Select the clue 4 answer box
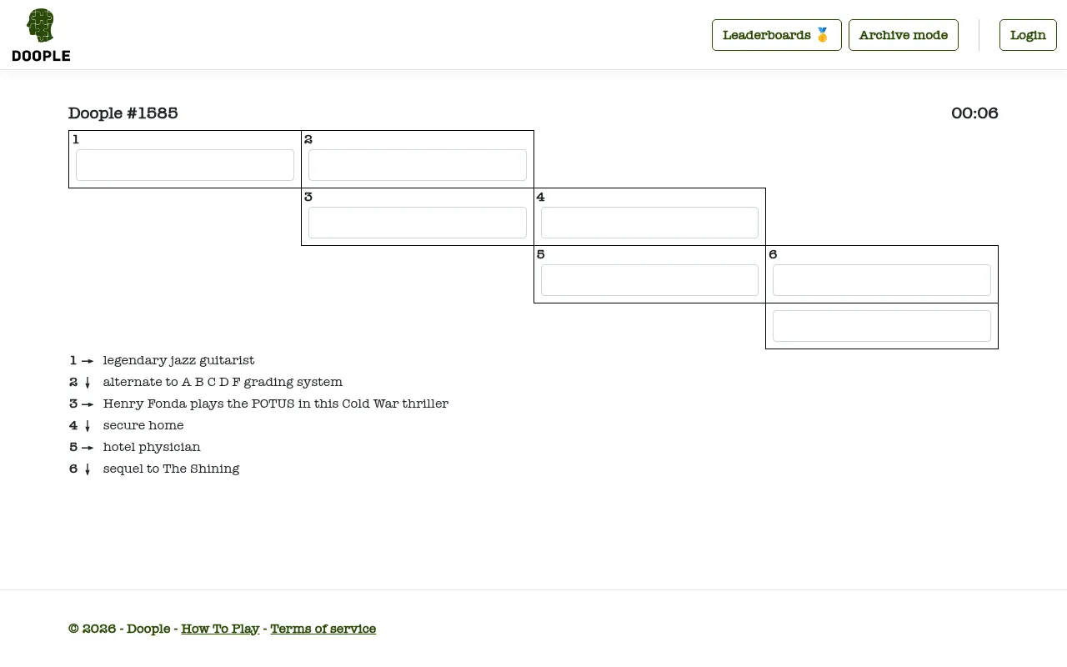This screenshot has height=667, width=1067. pos(649,223)
